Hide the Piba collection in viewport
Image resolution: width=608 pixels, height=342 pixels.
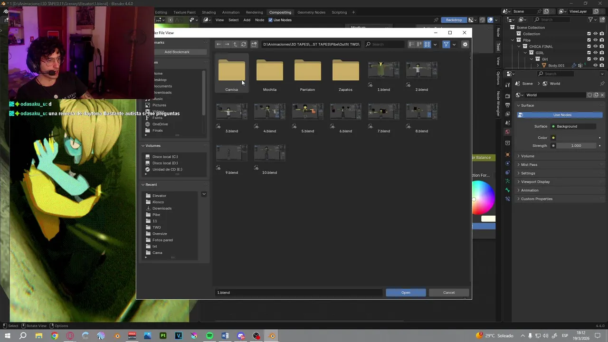(x=595, y=40)
